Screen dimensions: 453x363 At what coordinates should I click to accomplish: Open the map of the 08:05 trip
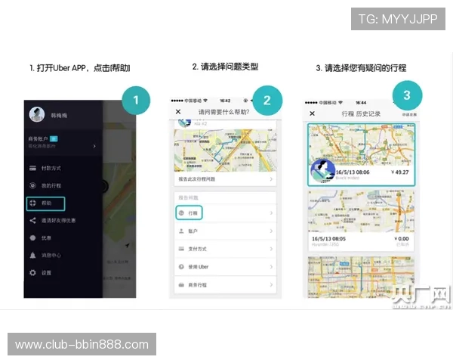point(361,211)
